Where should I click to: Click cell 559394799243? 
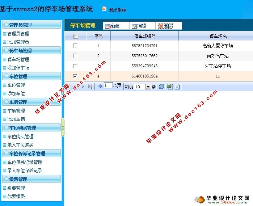coord(144,66)
